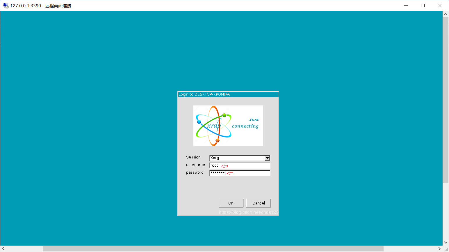Focus the password input field
The height and width of the screenshot is (252, 449).
tap(240, 173)
